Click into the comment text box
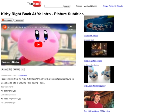The width and height of the screenshot is (150, 112). point(26,109)
